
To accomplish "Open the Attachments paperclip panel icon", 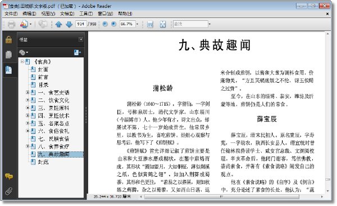I will (x=9, y=191).
